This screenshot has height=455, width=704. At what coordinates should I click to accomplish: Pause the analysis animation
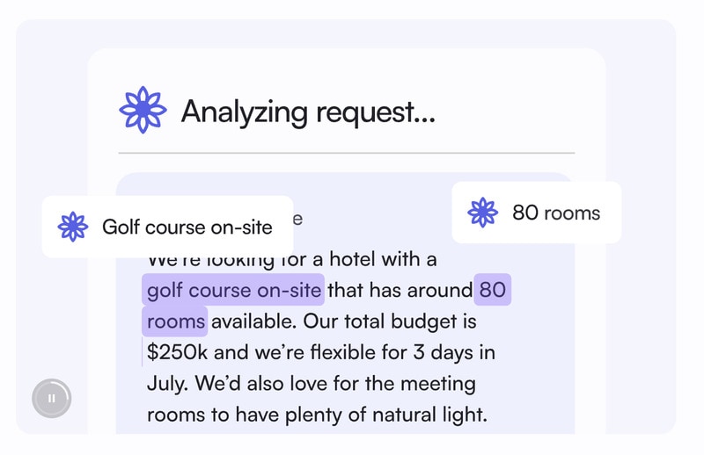coord(52,399)
